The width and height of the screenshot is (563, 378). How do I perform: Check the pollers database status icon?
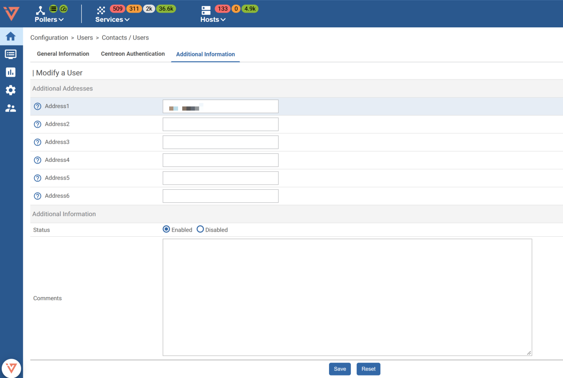53,8
